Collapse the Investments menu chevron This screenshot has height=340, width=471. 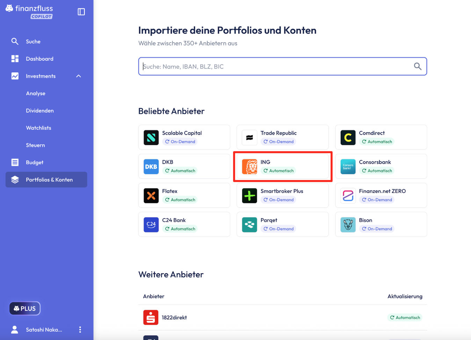(79, 76)
